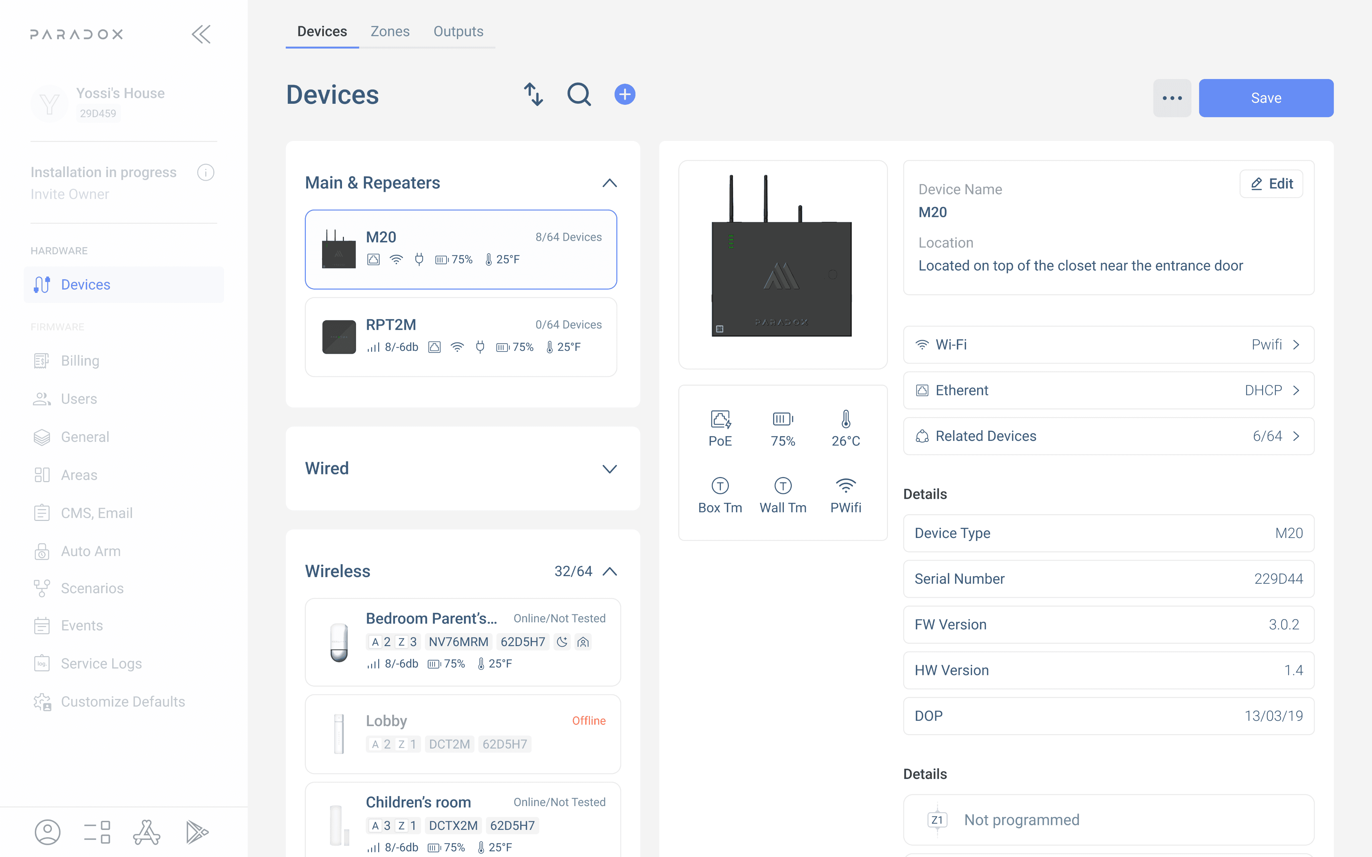Click the App Store icon in bottom bar
The width and height of the screenshot is (1372, 857).
pyautogui.click(x=147, y=832)
